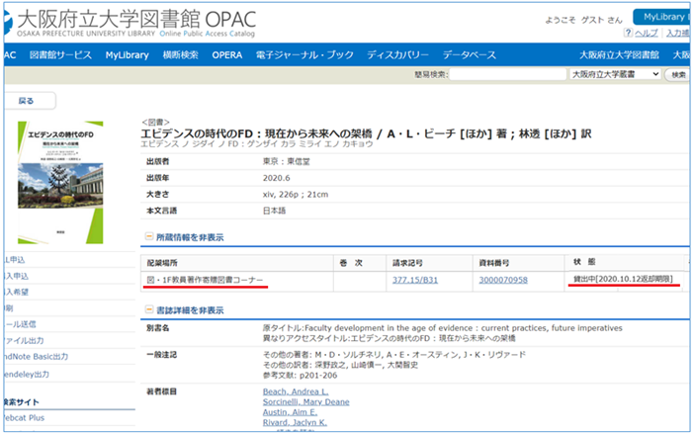Open call number link 377.15/B31
Screen dimensions: 694x433
point(415,280)
